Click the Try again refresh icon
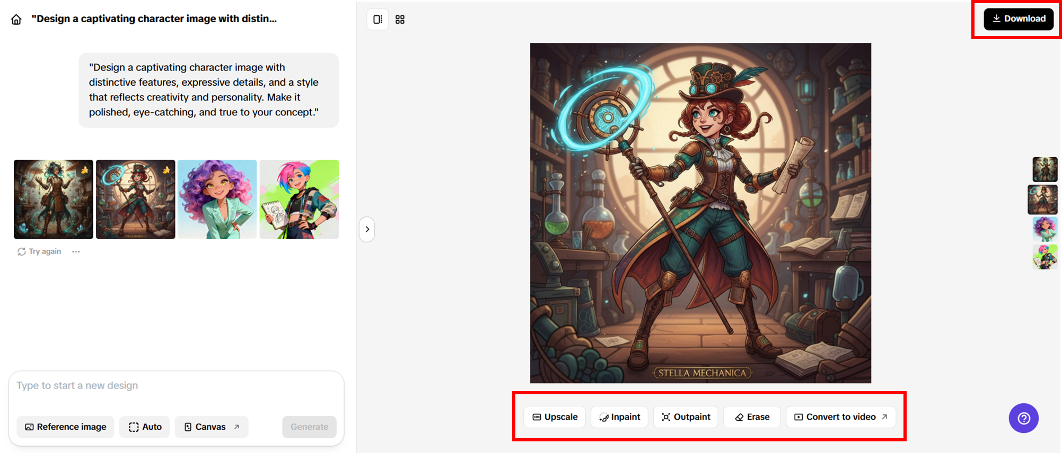Screen dimensions: 1062x453 point(21,252)
